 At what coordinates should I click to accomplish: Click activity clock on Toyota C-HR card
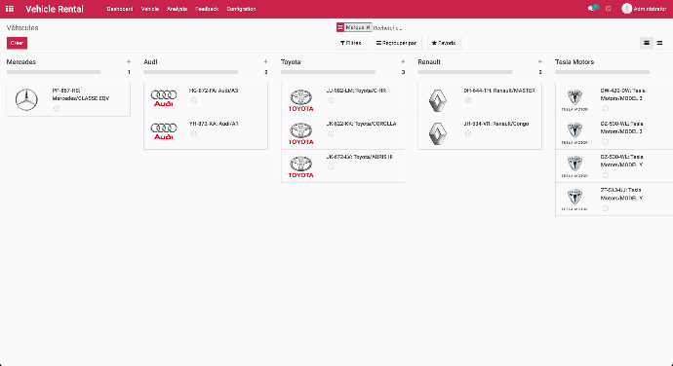(331, 100)
